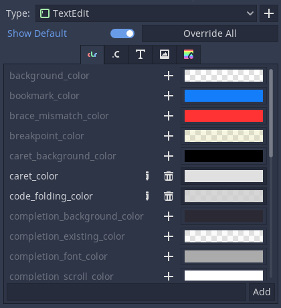Open the TextEdit type dropdown
Image resolution: width=281 pixels, height=308 pixels.
[x=146, y=13]
